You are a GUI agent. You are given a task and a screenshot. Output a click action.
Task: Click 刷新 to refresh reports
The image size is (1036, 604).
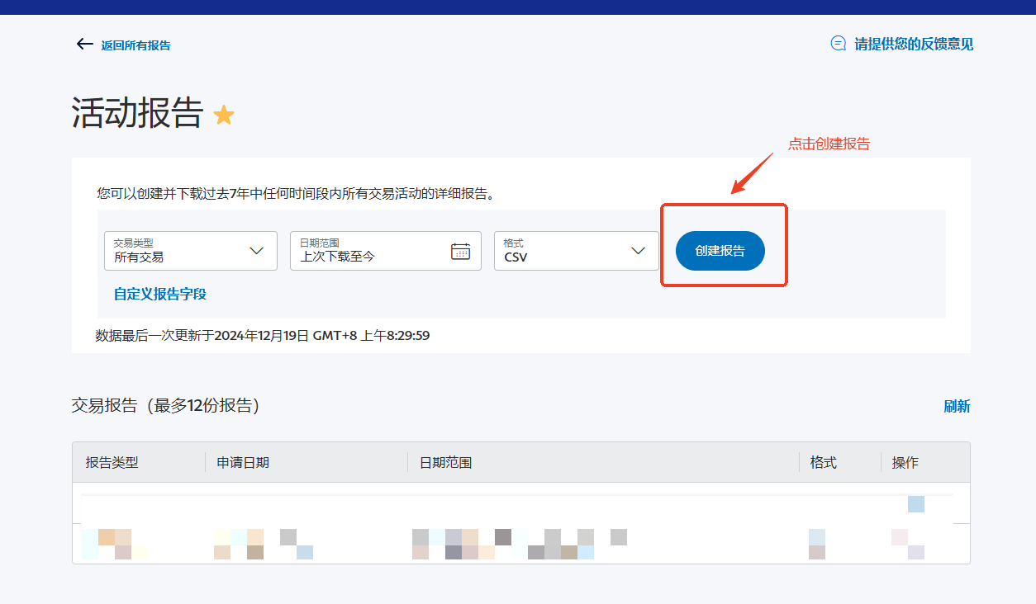tap(957, 406)
